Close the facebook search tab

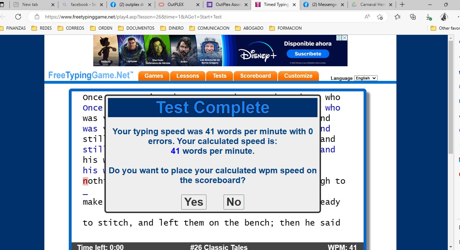pos(101,5)
